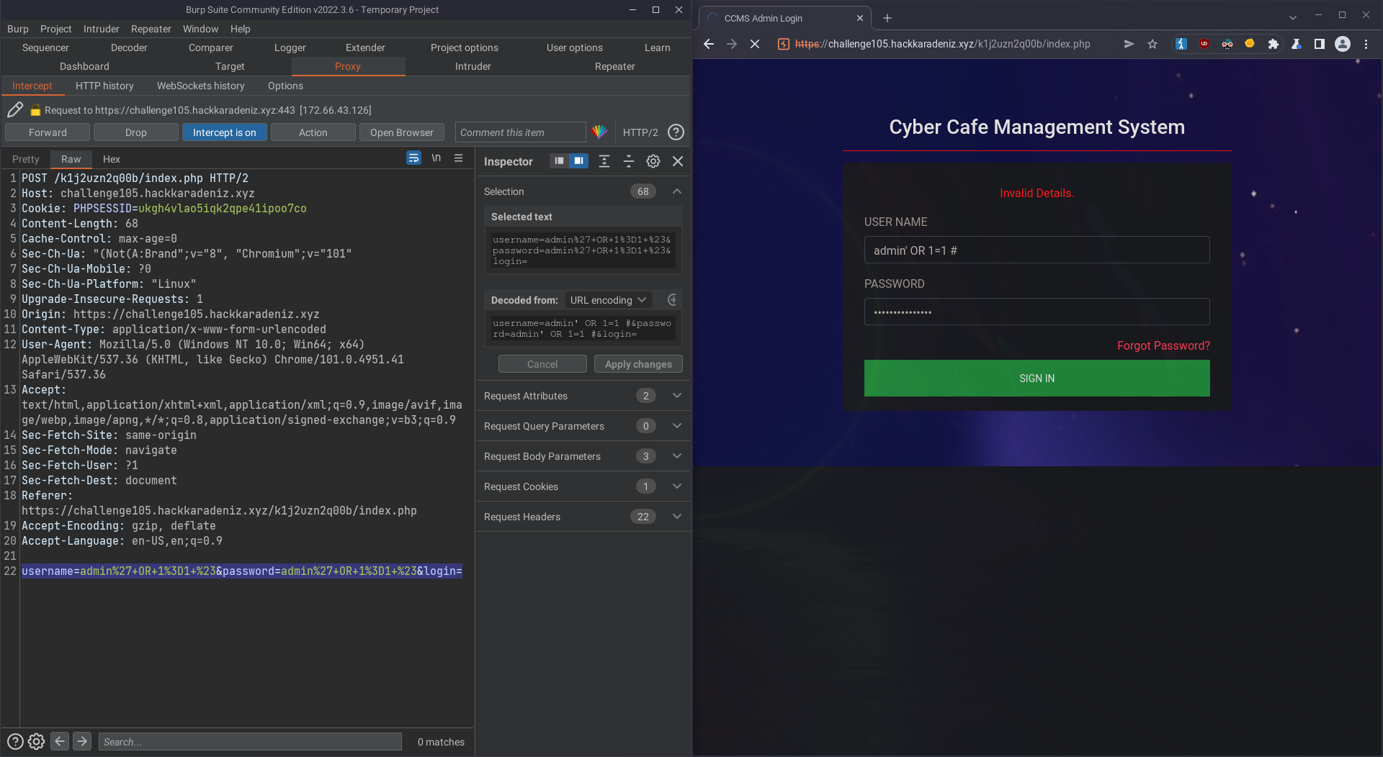The image size is (1383, 757).
Task: Open search settings gear at bottom
Action: (37, 742)
